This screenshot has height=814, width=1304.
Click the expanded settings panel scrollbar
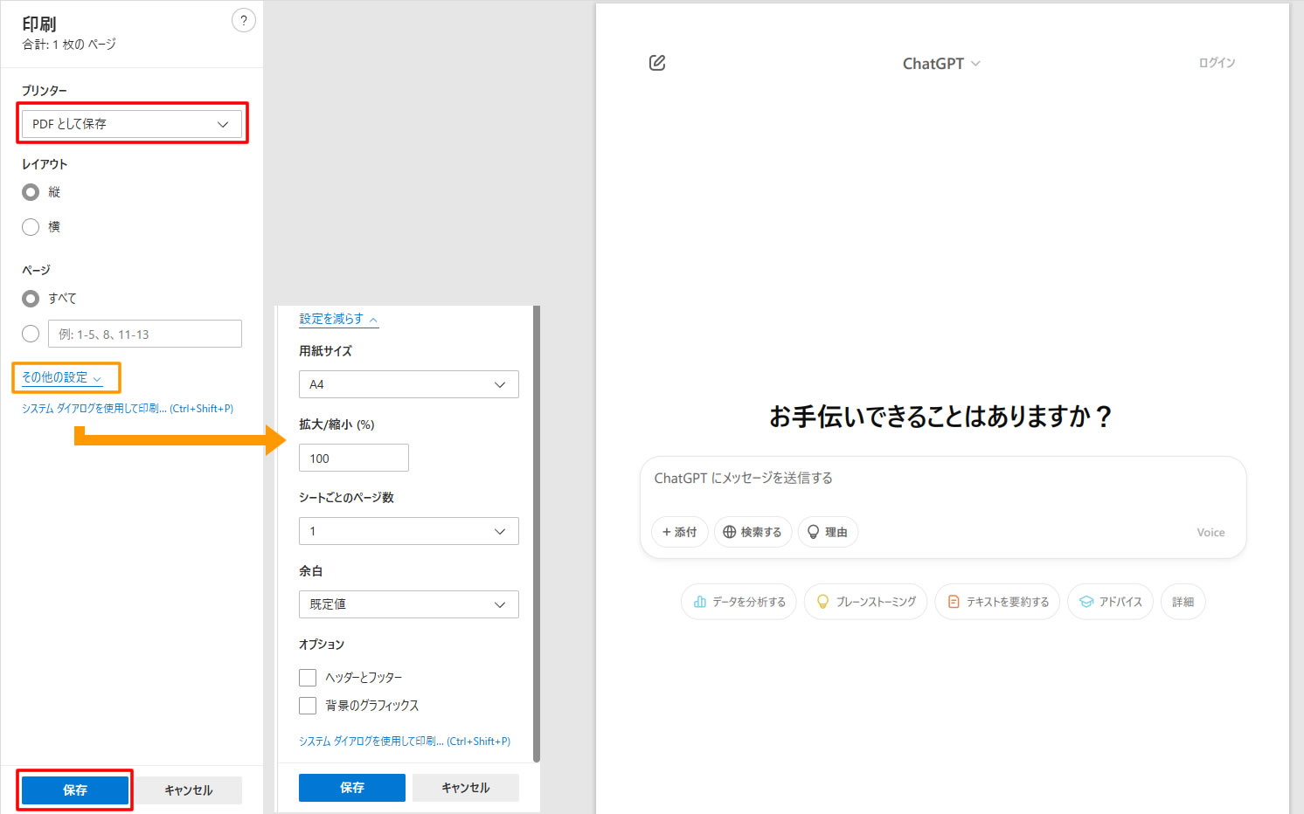537,533
